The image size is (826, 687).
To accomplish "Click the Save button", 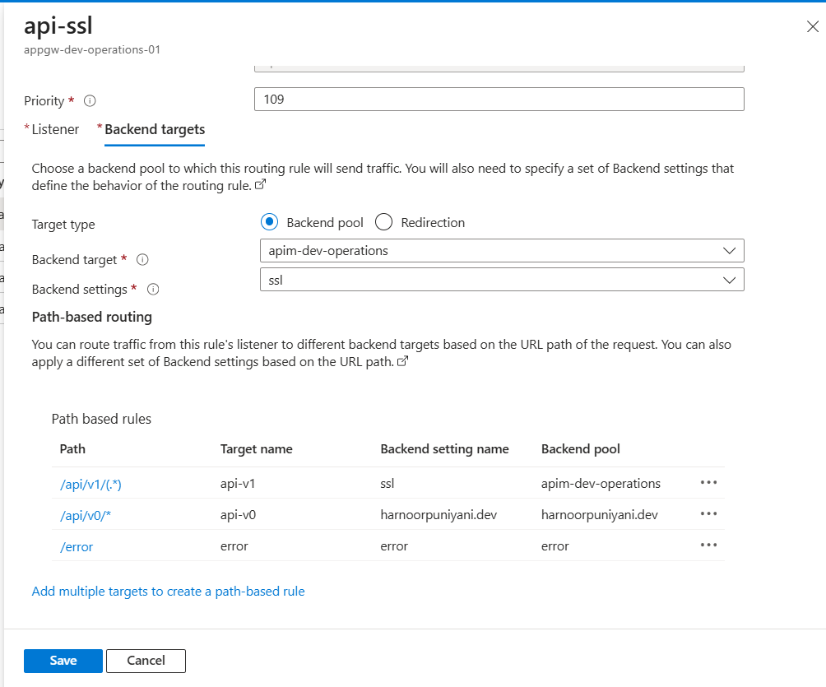I will tap(63, 661).
